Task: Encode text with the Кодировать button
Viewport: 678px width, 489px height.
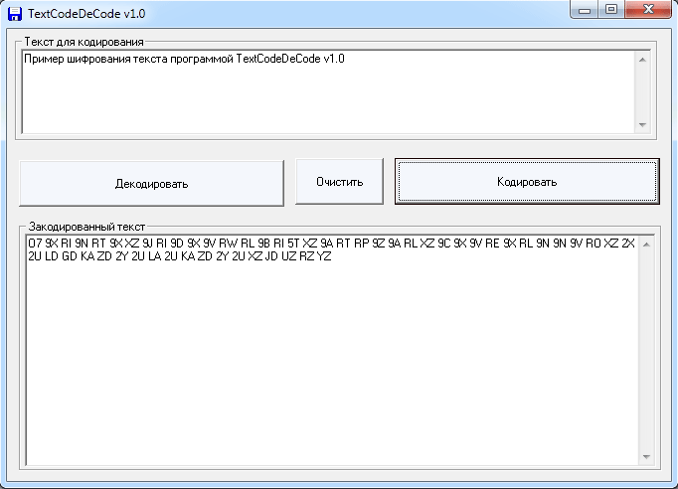Action: (x=527, y=181)
